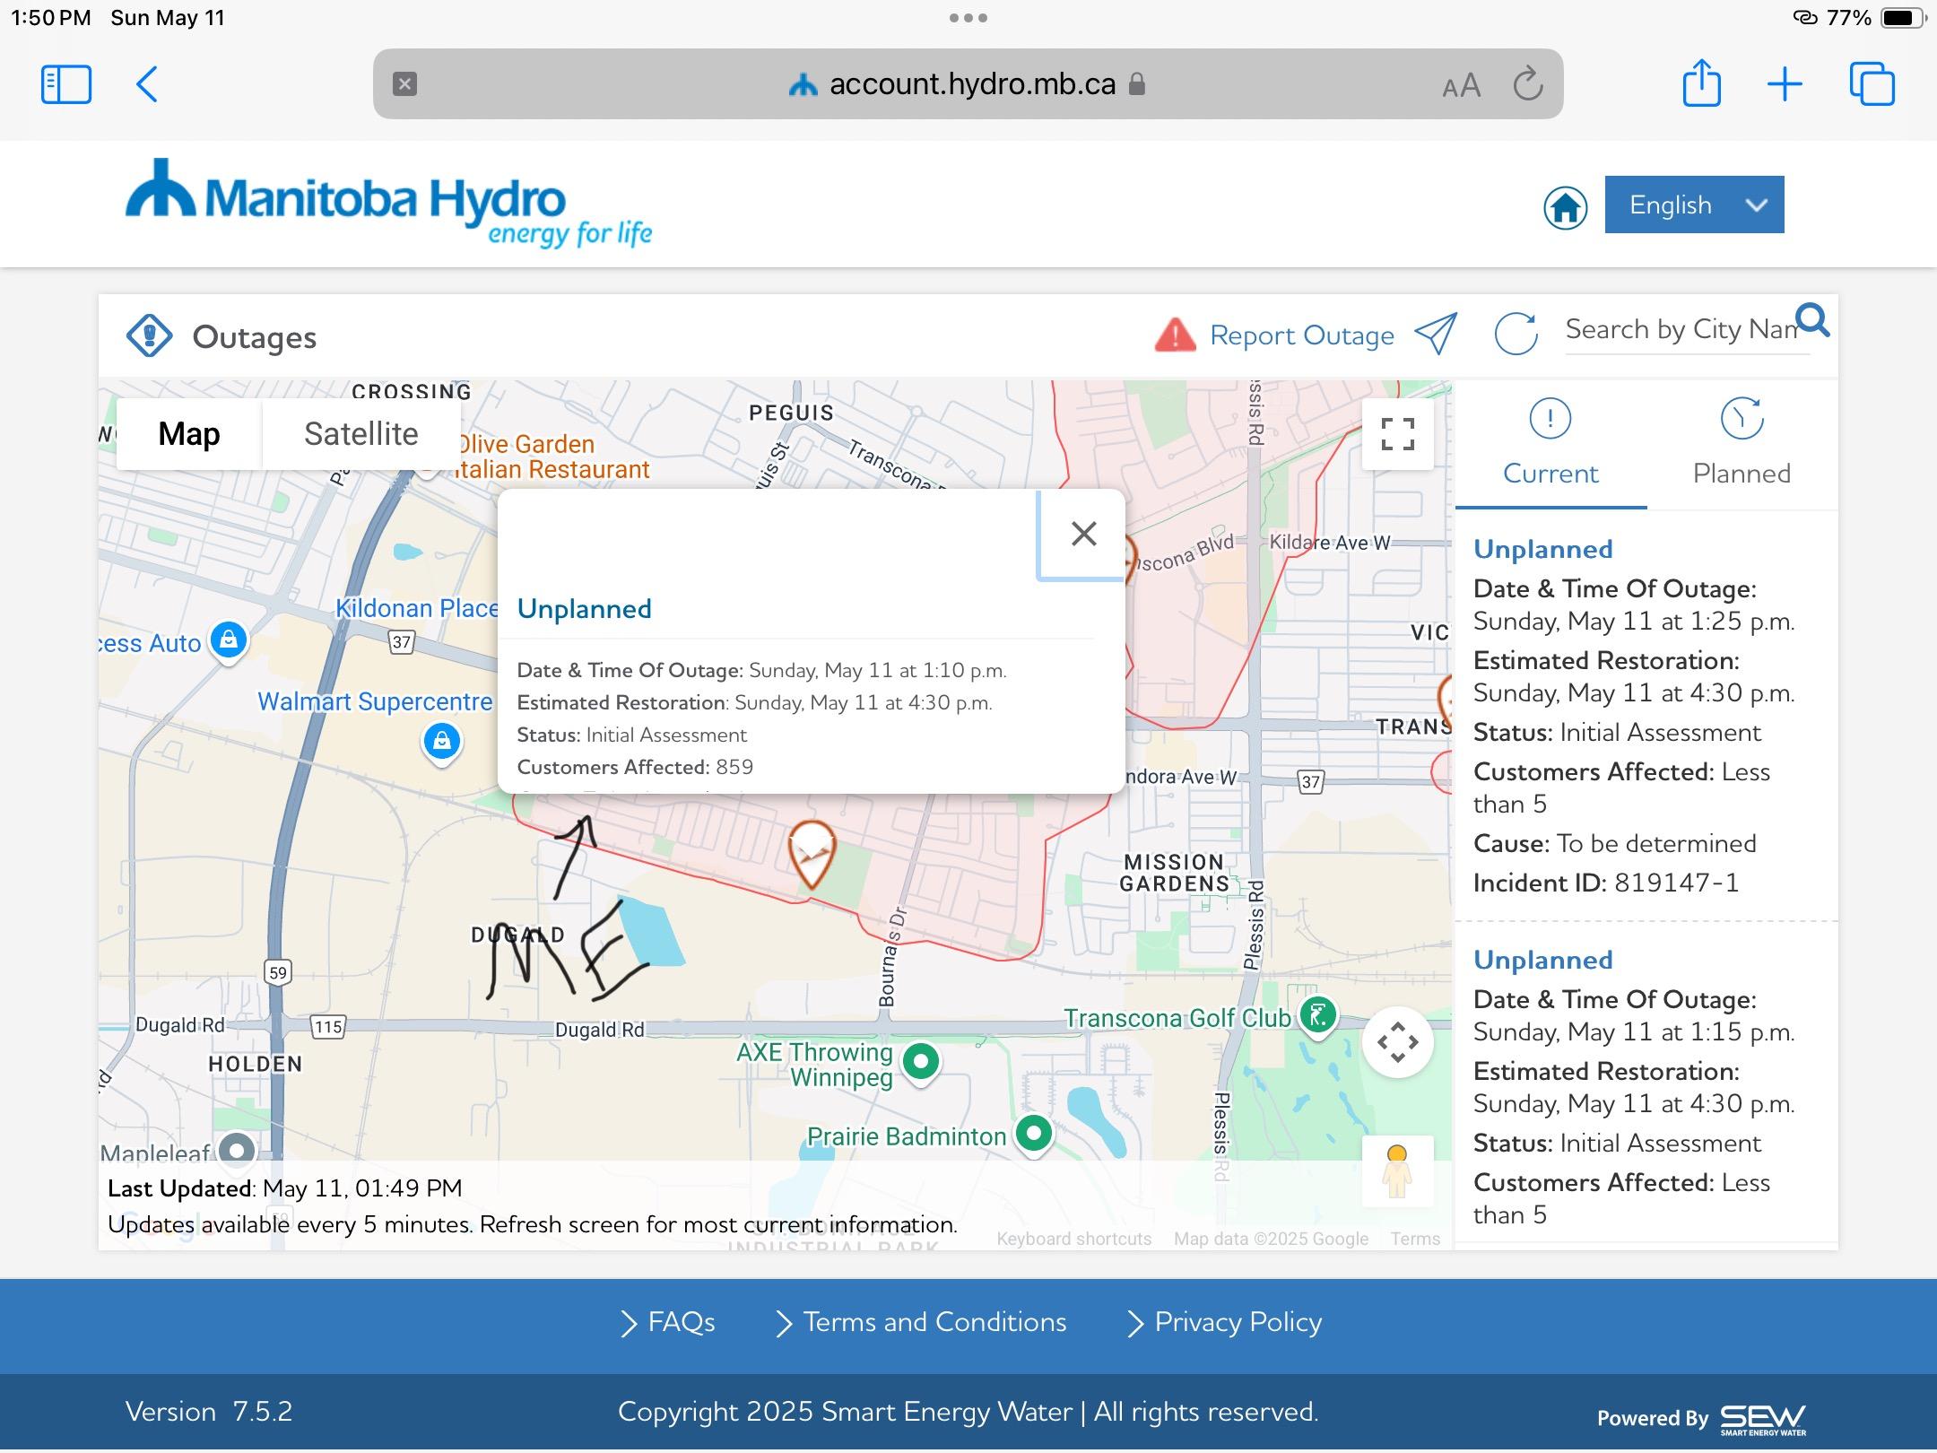Open map Terms link
The width and height of the screenshot is (1937, 1453).
click(1415, 1239)
